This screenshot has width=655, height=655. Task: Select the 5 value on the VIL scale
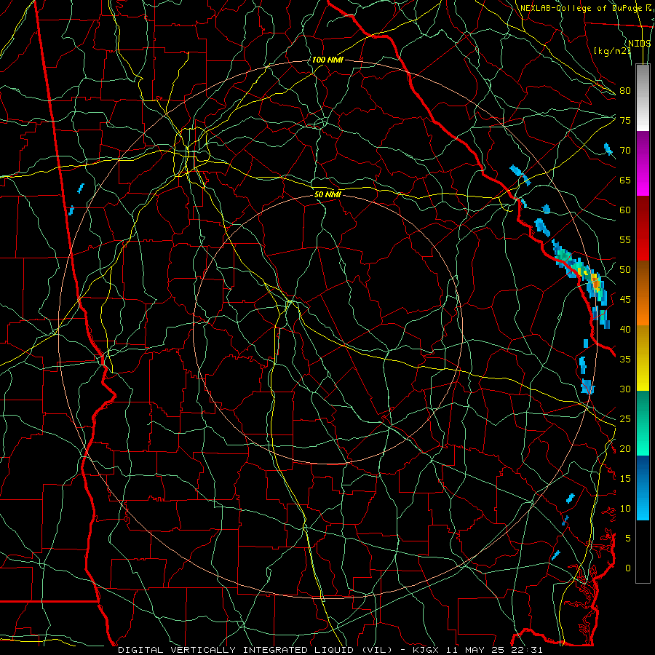point(628,539)
